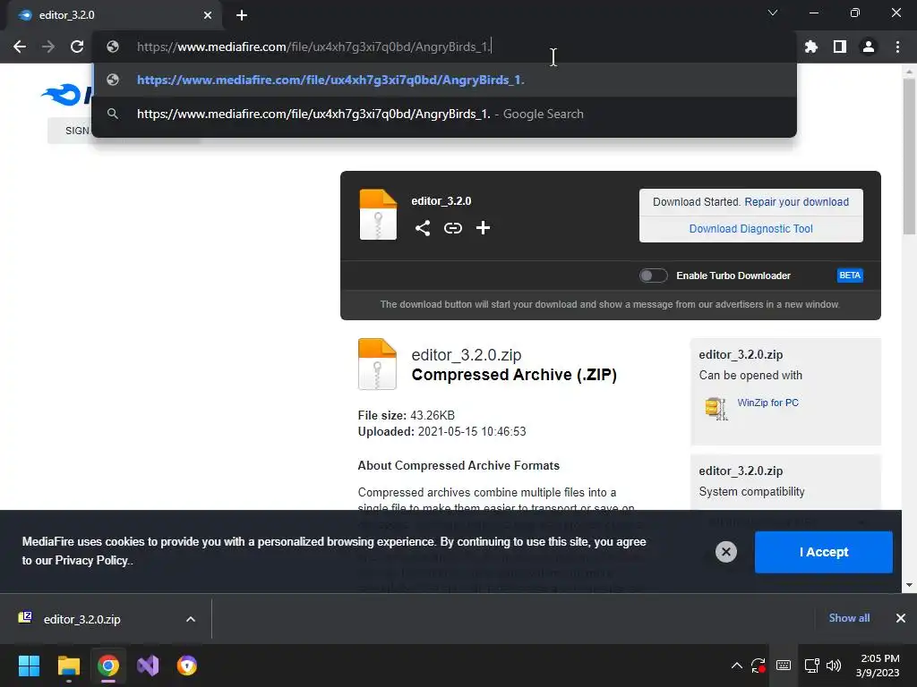Go back to the previous page

[20, 47]
